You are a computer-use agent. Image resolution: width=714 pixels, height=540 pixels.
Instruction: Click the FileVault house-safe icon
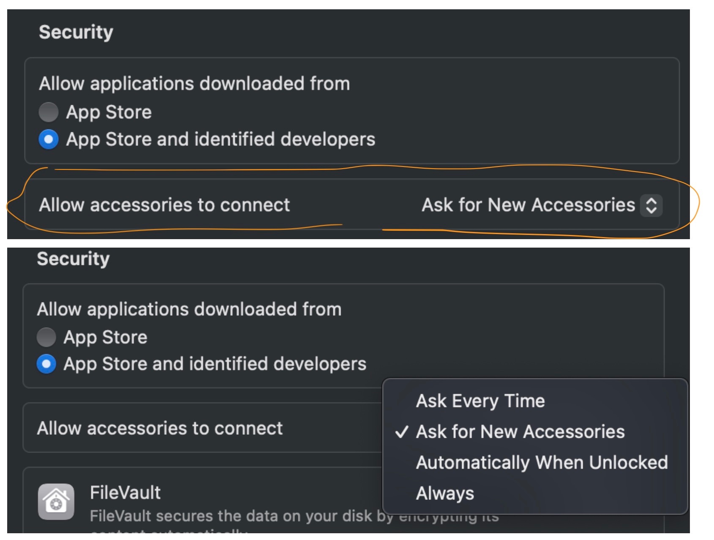(x=56, y=502)
